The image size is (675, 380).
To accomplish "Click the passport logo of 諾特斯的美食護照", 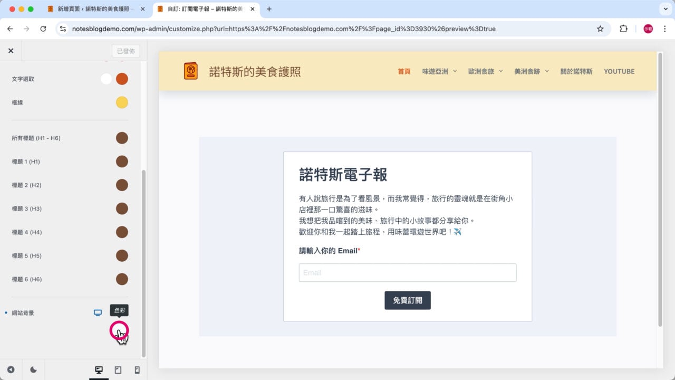I will point(190,70).
